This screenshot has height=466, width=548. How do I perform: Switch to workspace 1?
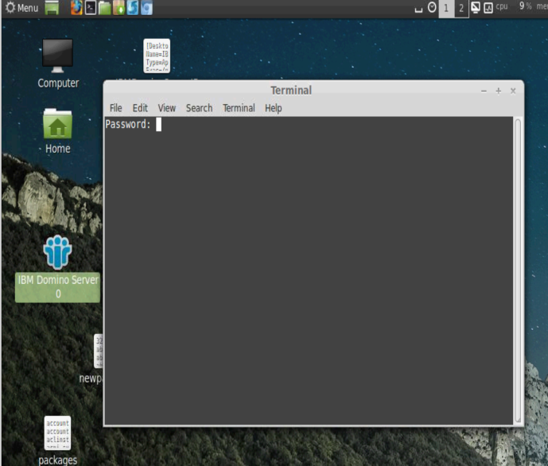tap(446, 8)
